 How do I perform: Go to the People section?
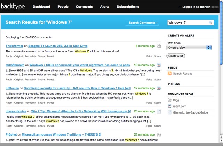point(63,7)
